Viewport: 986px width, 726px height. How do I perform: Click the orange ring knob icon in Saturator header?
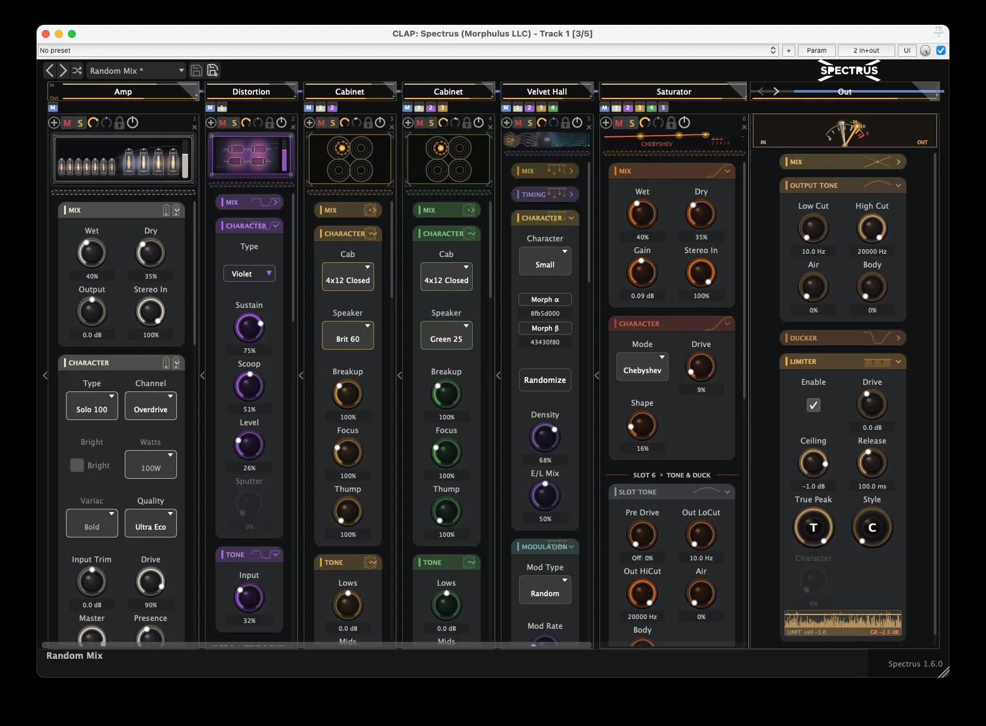click(x=645, y=123)
